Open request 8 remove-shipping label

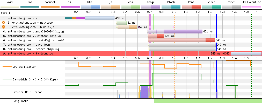(x=31, y=49)
